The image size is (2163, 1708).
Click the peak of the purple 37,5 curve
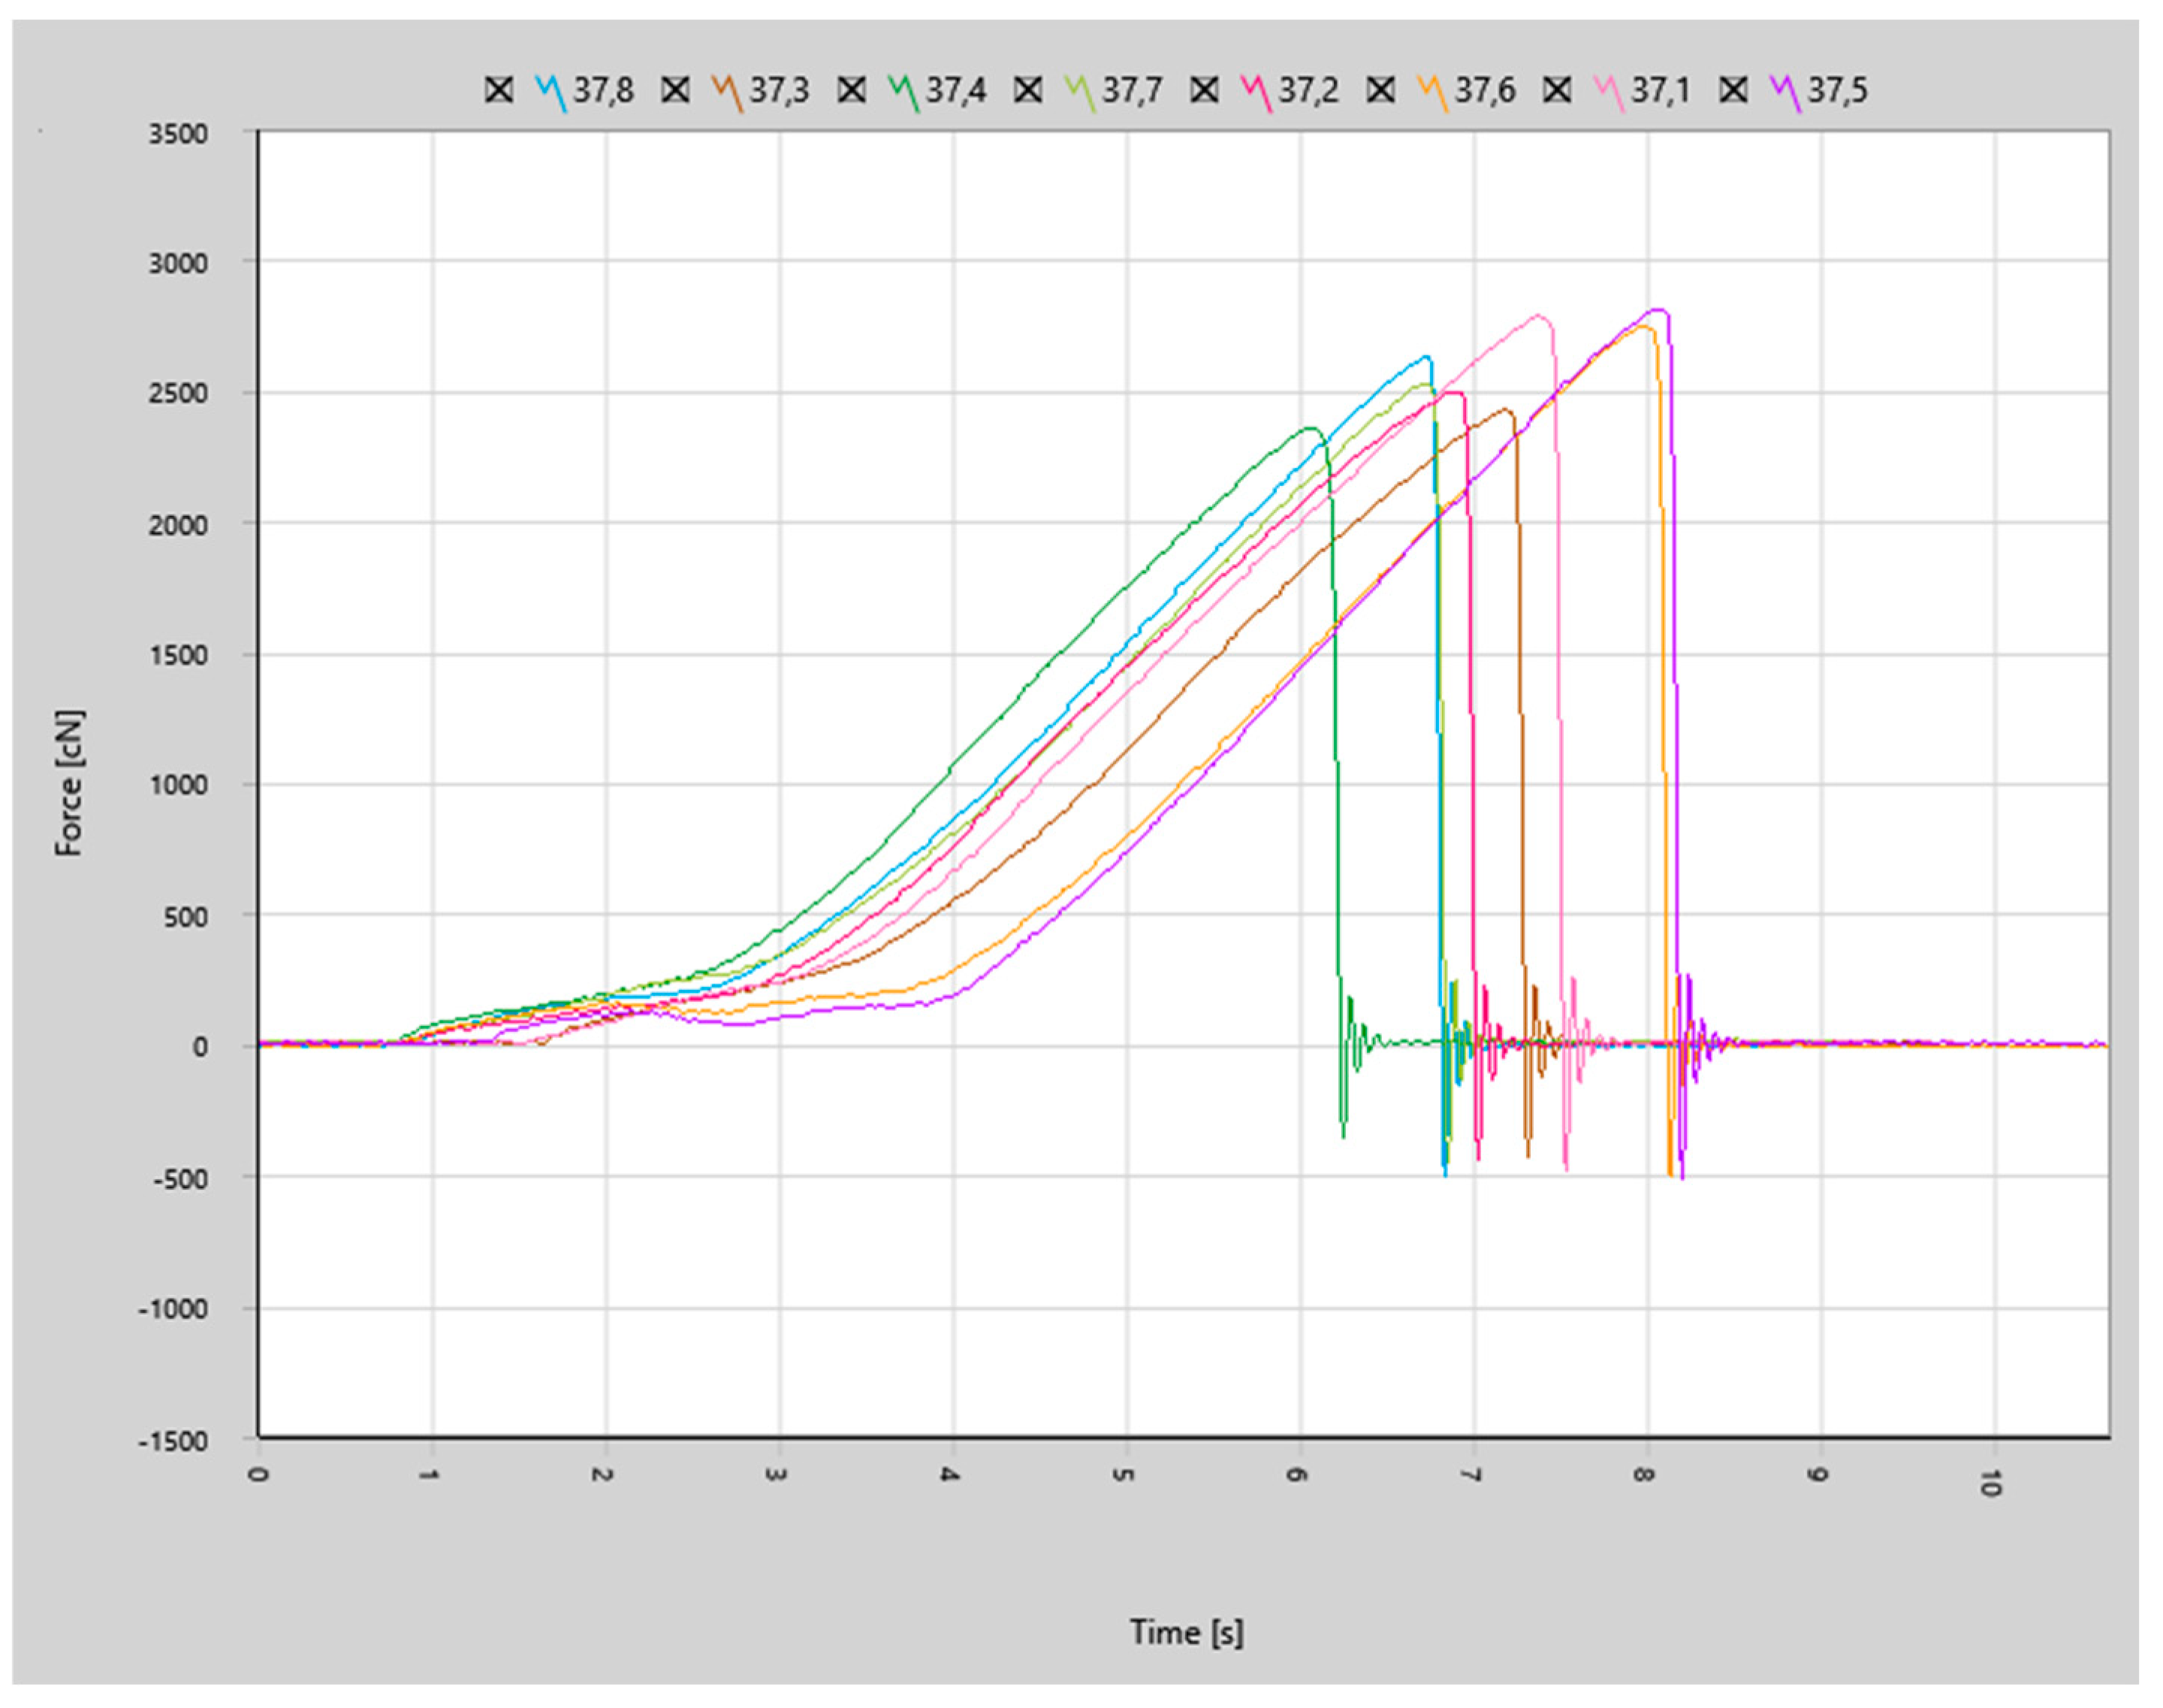[x=1657, y=310]
